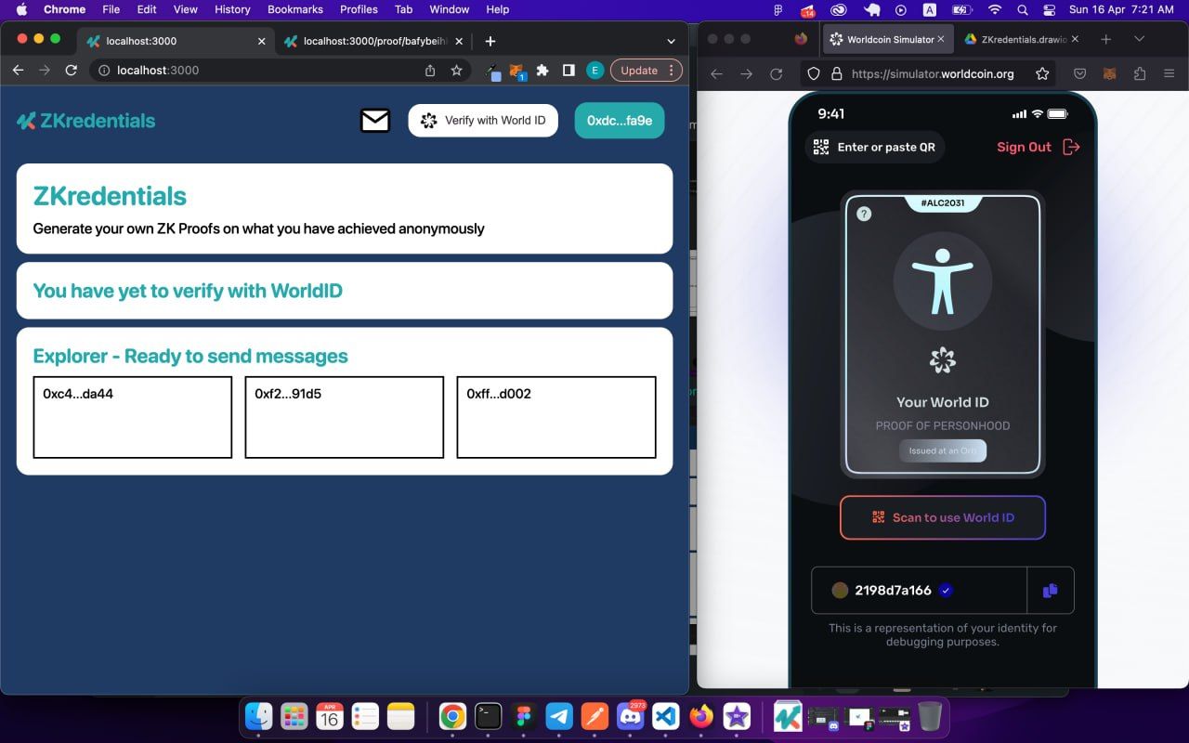Reload the Worldcoin simulator in Firefox
Viewport: 1189px width, 743px height.
[776, 73]
